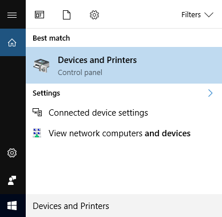This screenshot has width=222, height=217.
Task: Open Connected device settings result
Action: pyautogui.click(x=124, y=113)
